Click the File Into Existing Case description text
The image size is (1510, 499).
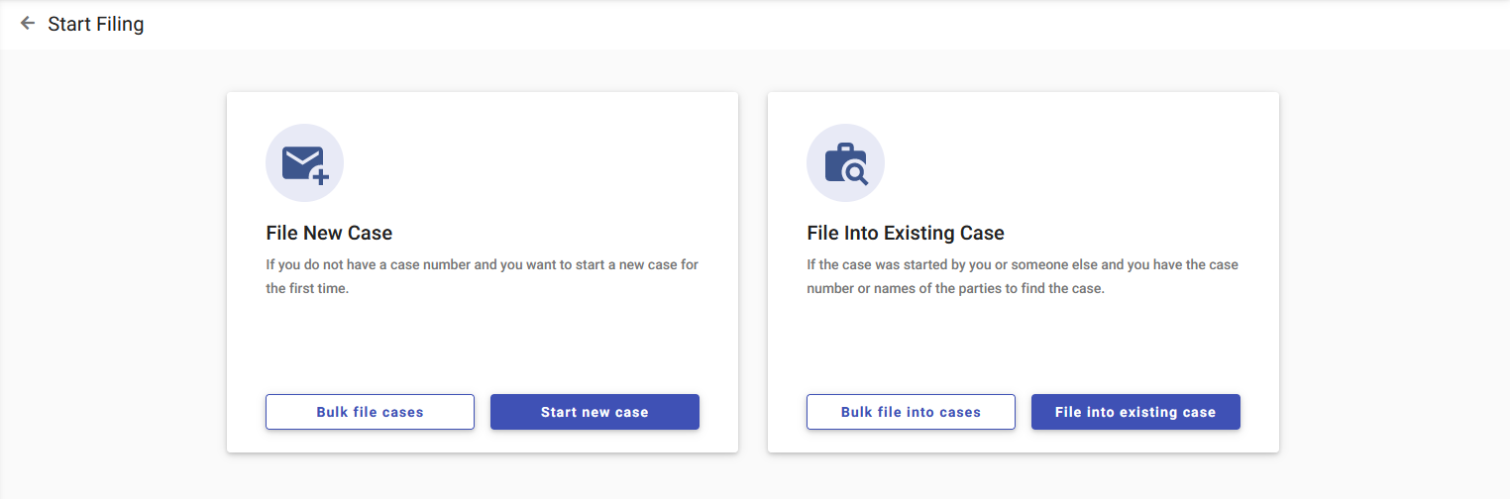pyautogui.click(x=1023, y=277)
